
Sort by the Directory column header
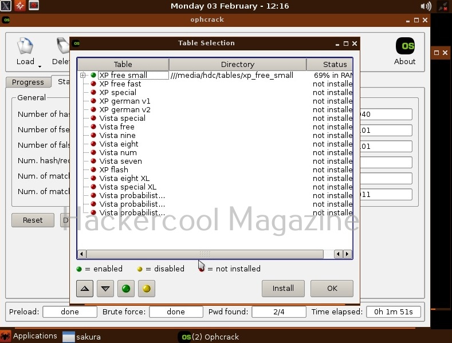[x=238, y=64]
